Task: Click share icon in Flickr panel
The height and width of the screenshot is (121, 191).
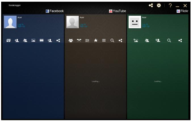Action: click(x=180, y=40)
